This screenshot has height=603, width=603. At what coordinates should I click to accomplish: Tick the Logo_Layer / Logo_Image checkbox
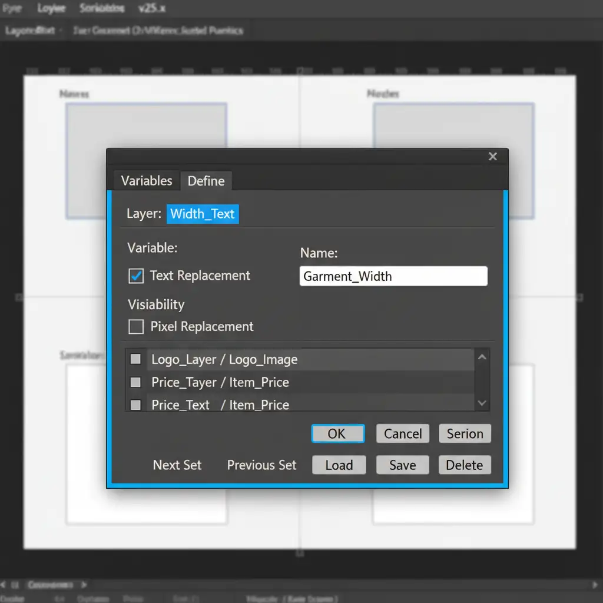coord(135,359)
